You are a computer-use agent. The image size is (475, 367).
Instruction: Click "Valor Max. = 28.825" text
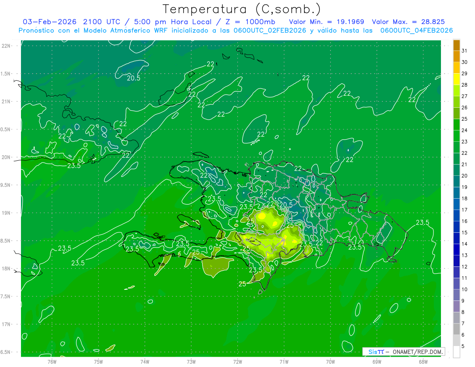[x=409, y=22]
